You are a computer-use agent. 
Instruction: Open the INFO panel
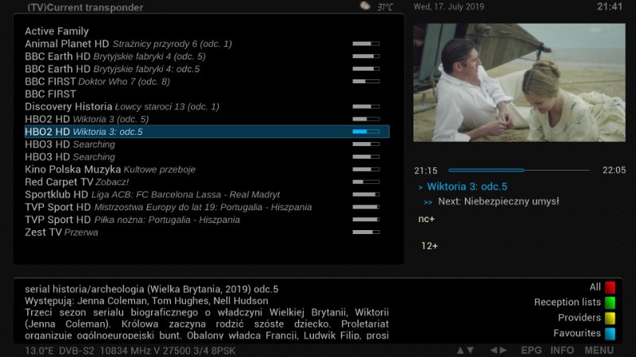[x=562, y=350]
